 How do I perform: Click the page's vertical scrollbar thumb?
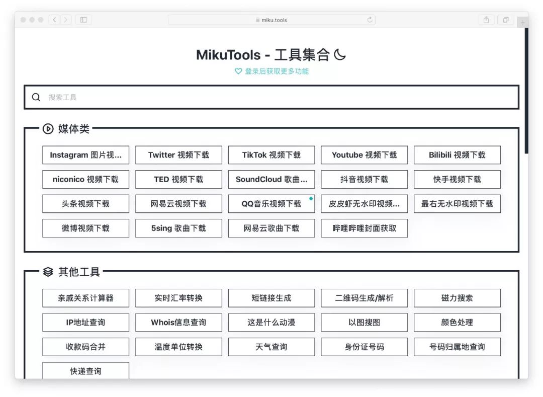(526, 91)
